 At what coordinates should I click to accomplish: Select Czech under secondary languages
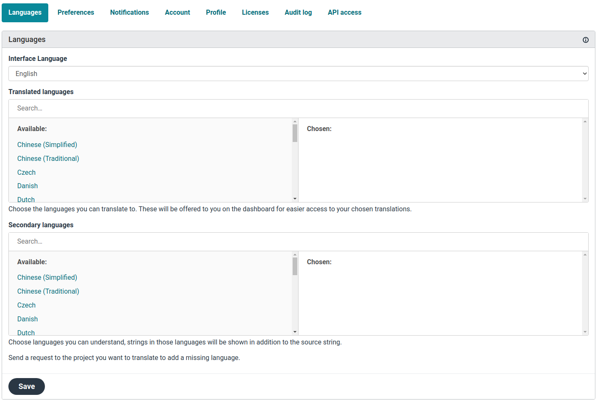click(x=26, y=305)
